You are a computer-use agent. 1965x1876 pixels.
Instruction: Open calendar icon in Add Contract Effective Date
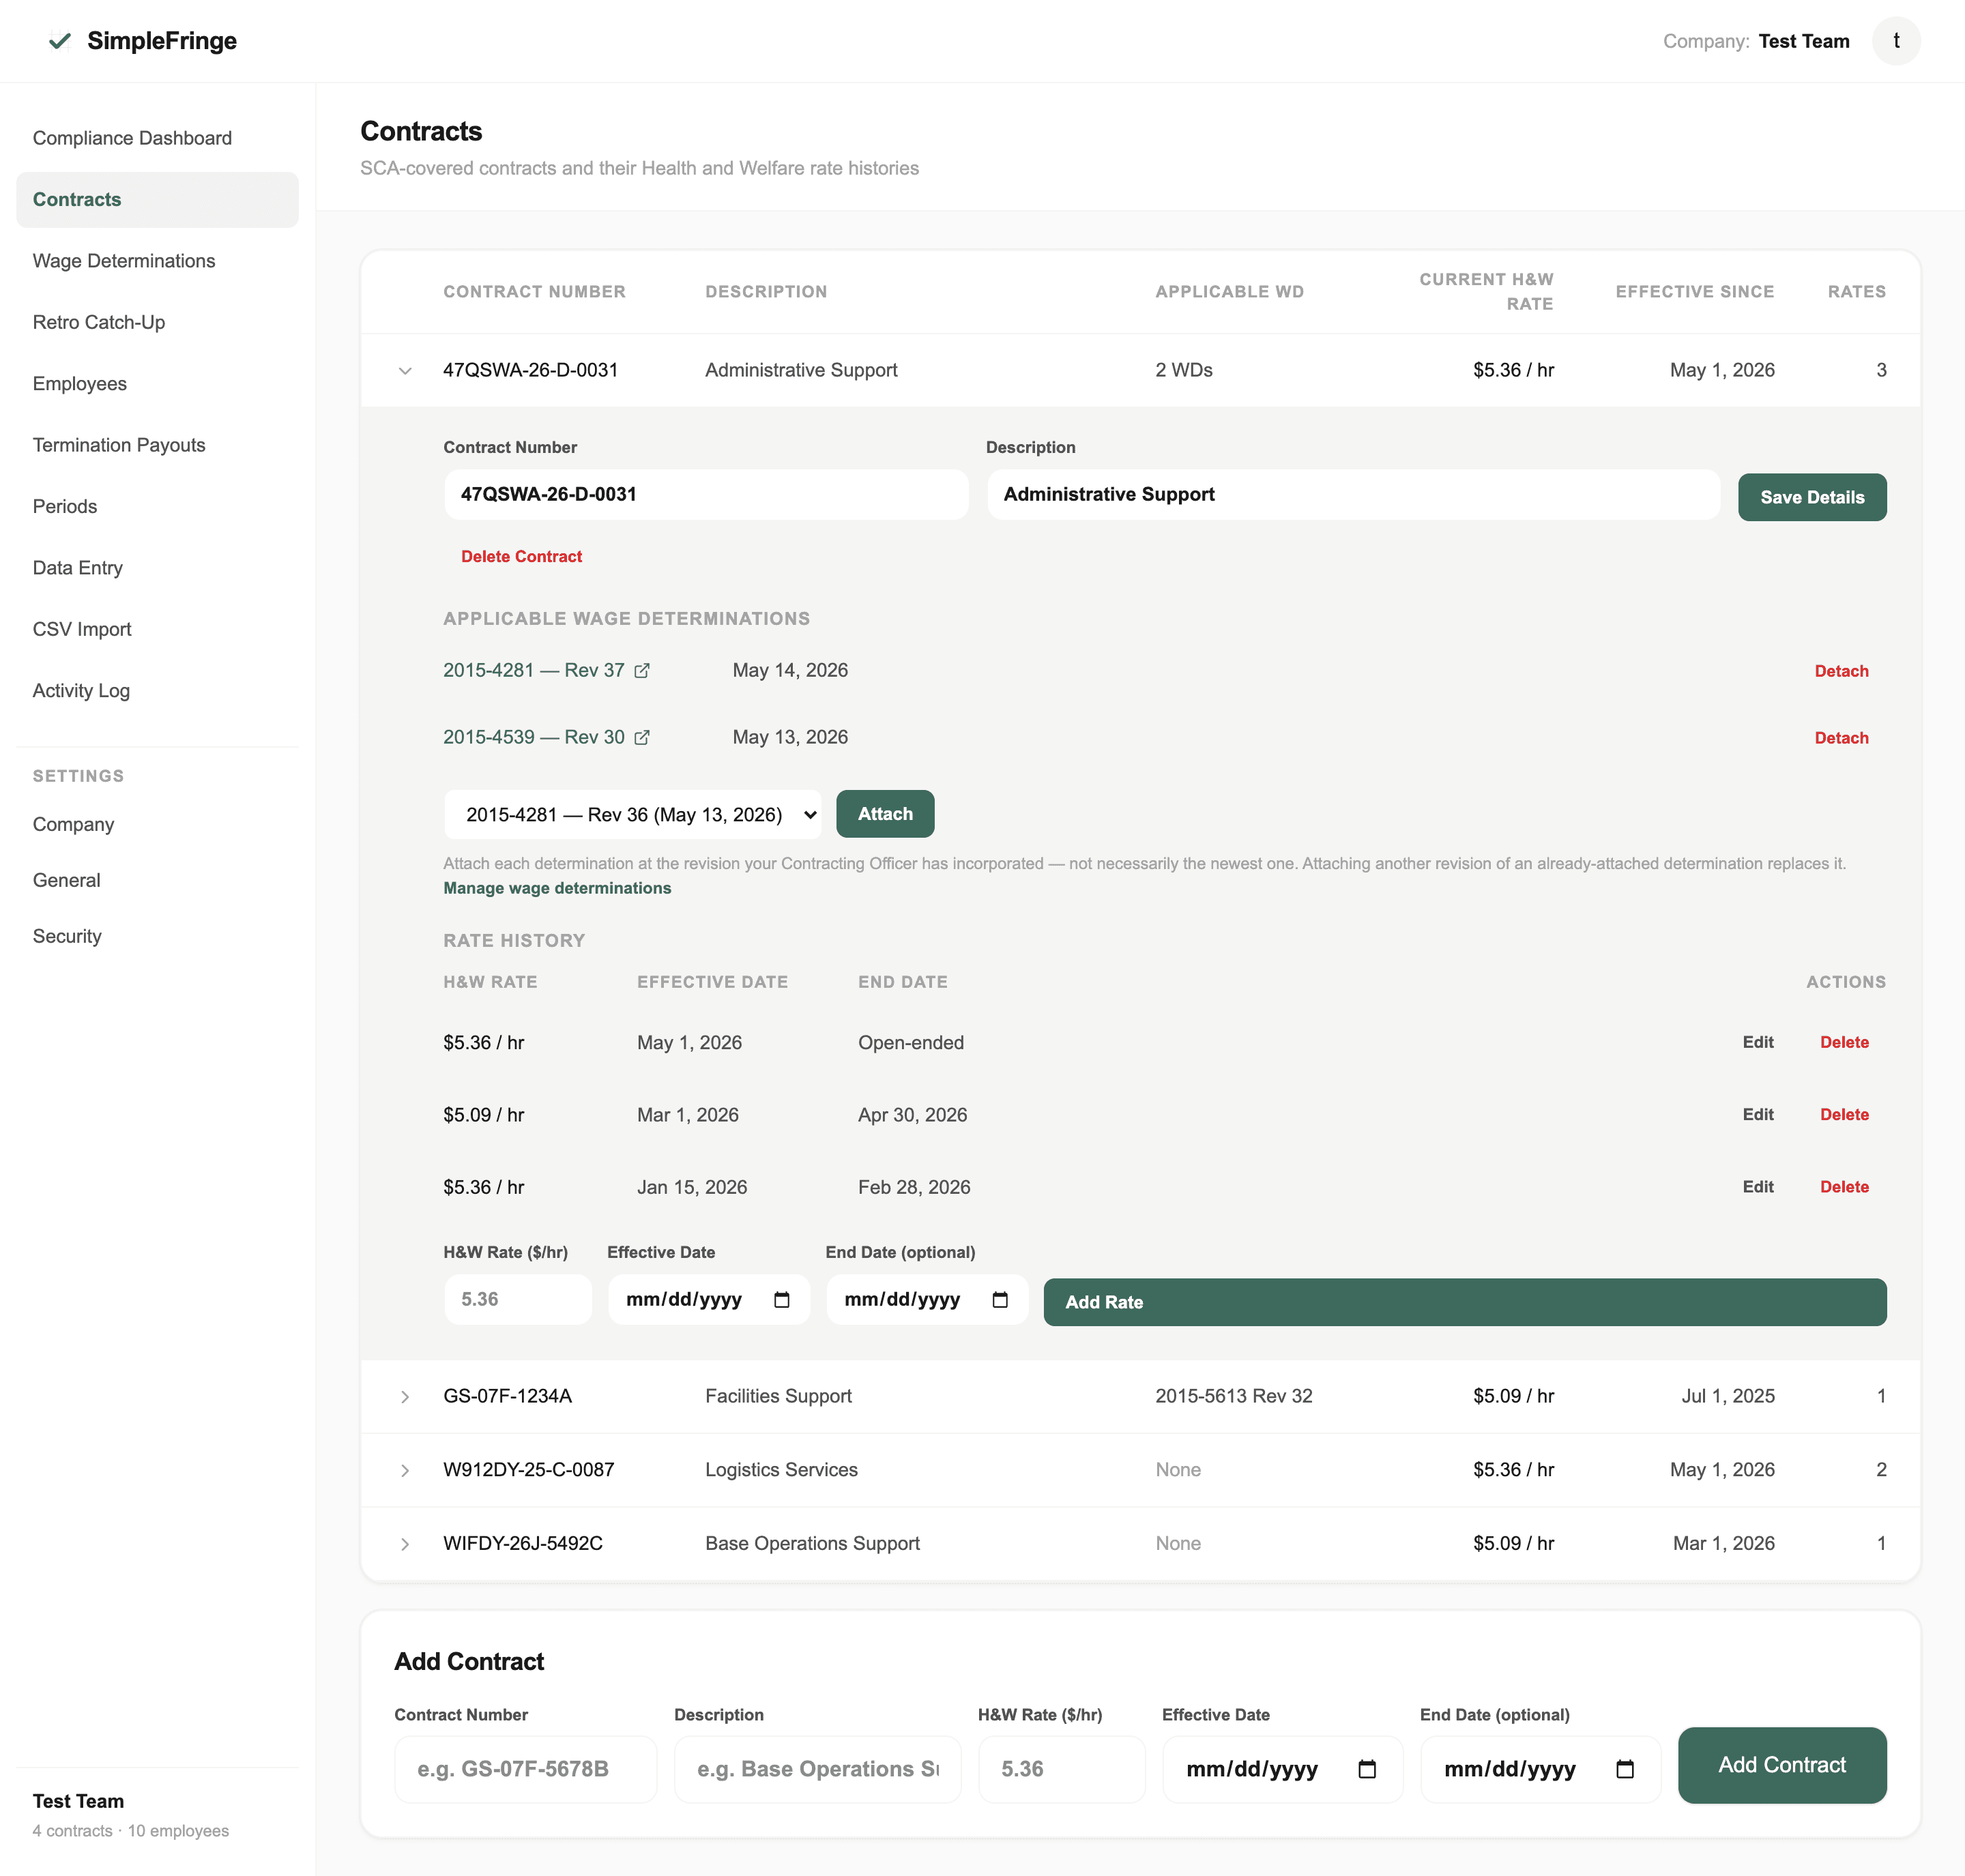coord(1367,1769)
